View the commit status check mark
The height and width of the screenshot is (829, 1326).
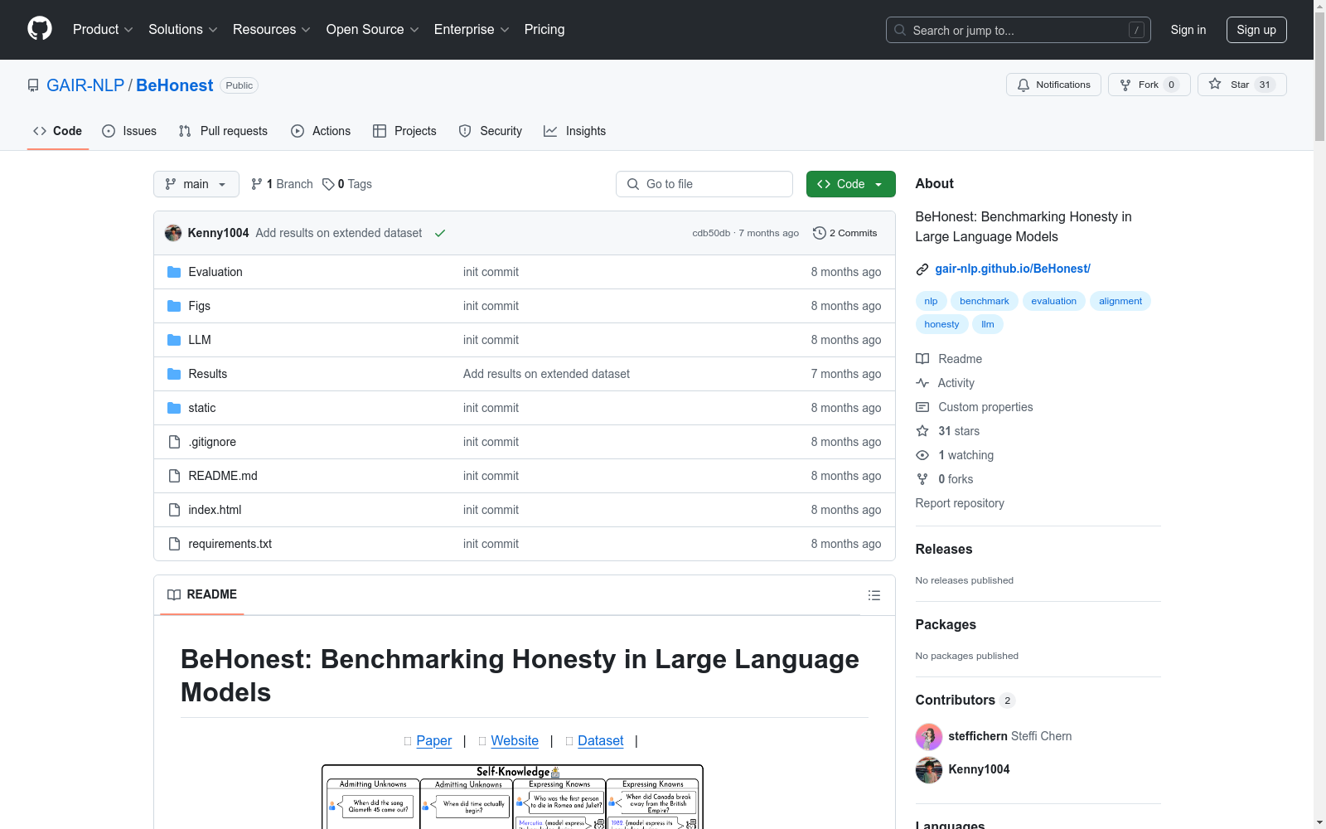(x=440, y=233)
